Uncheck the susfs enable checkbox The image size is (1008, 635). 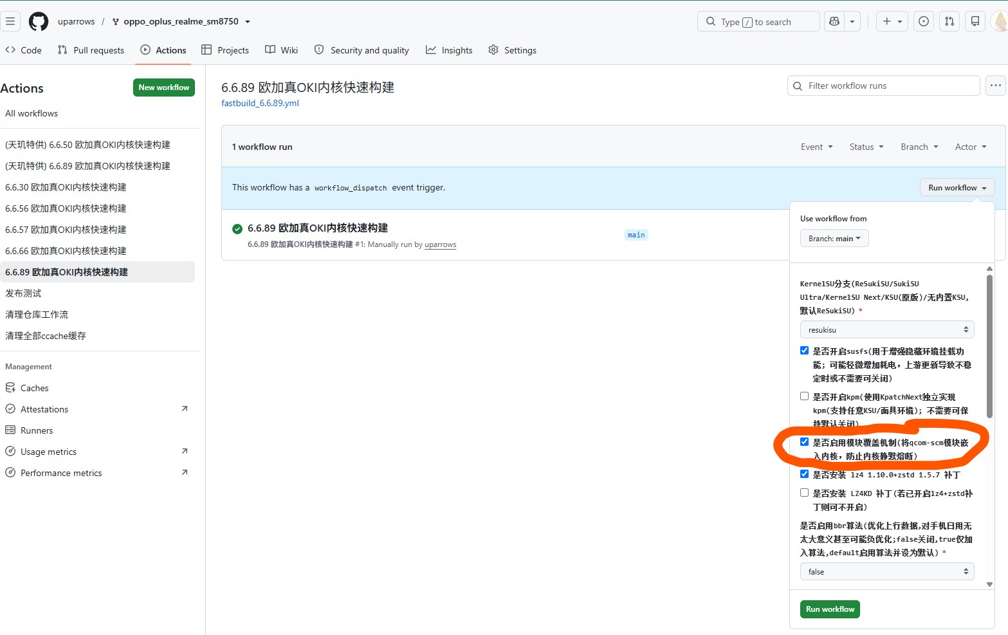click(x=804, y=351)
